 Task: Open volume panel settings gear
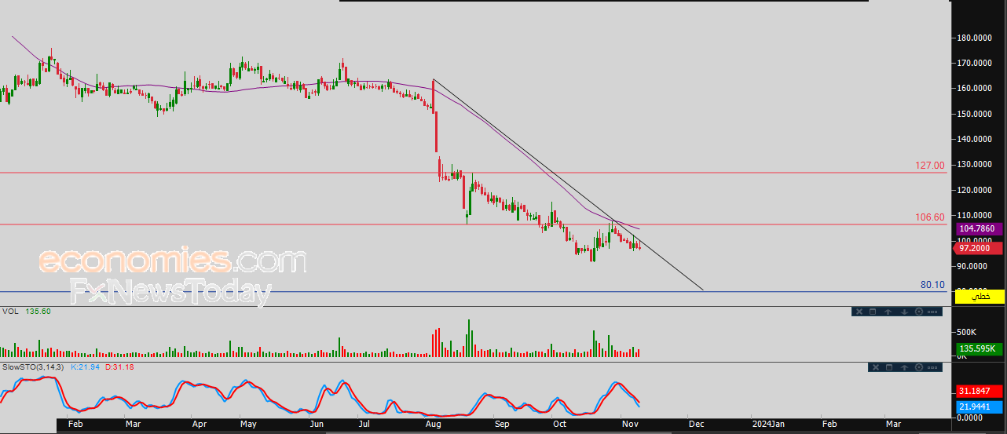(918, 312)
